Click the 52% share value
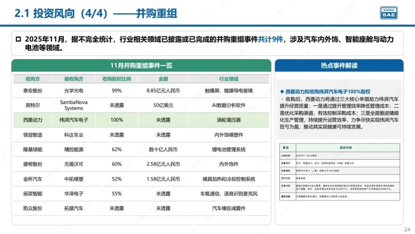The width and height of the screenshot is (415, 234). coord(116,179)
